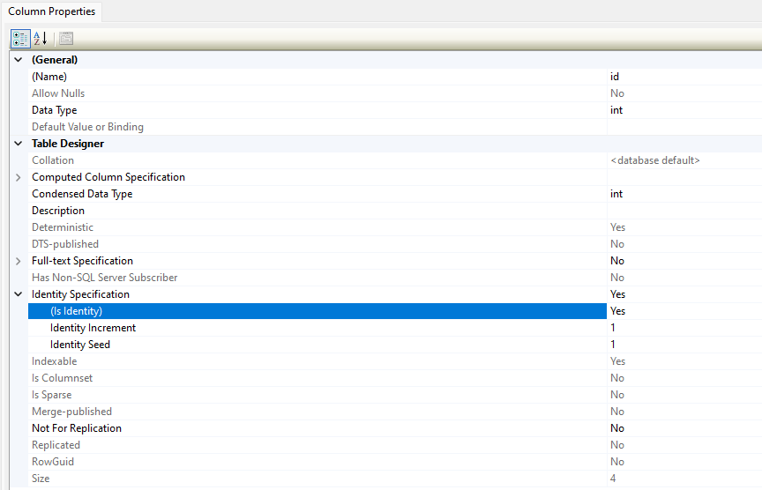Viewport: 762px width, 490px height.
Task: Expand Computed Column Specification
Action: (x=19, y=177)
